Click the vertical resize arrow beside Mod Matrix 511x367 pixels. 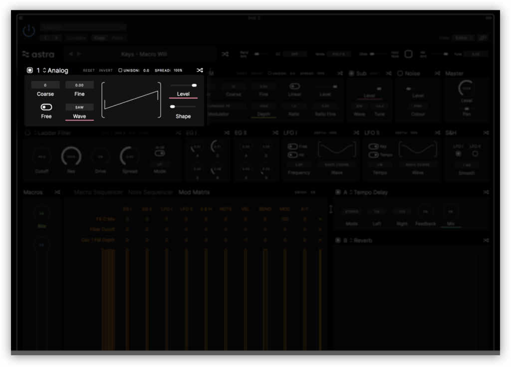tap(331, 209)
